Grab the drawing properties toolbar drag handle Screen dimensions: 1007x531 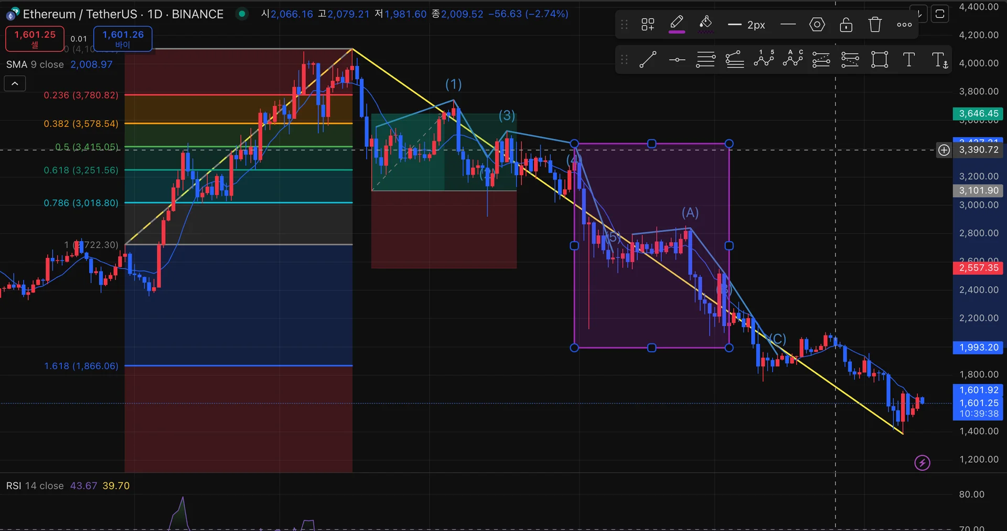coord(624,25)
